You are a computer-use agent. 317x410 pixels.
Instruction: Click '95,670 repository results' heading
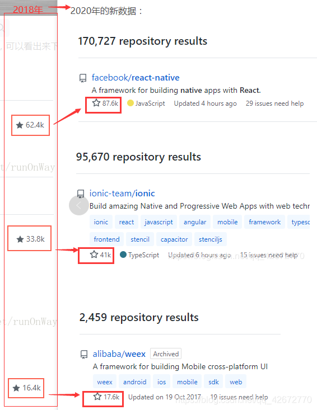pos(138,157)
